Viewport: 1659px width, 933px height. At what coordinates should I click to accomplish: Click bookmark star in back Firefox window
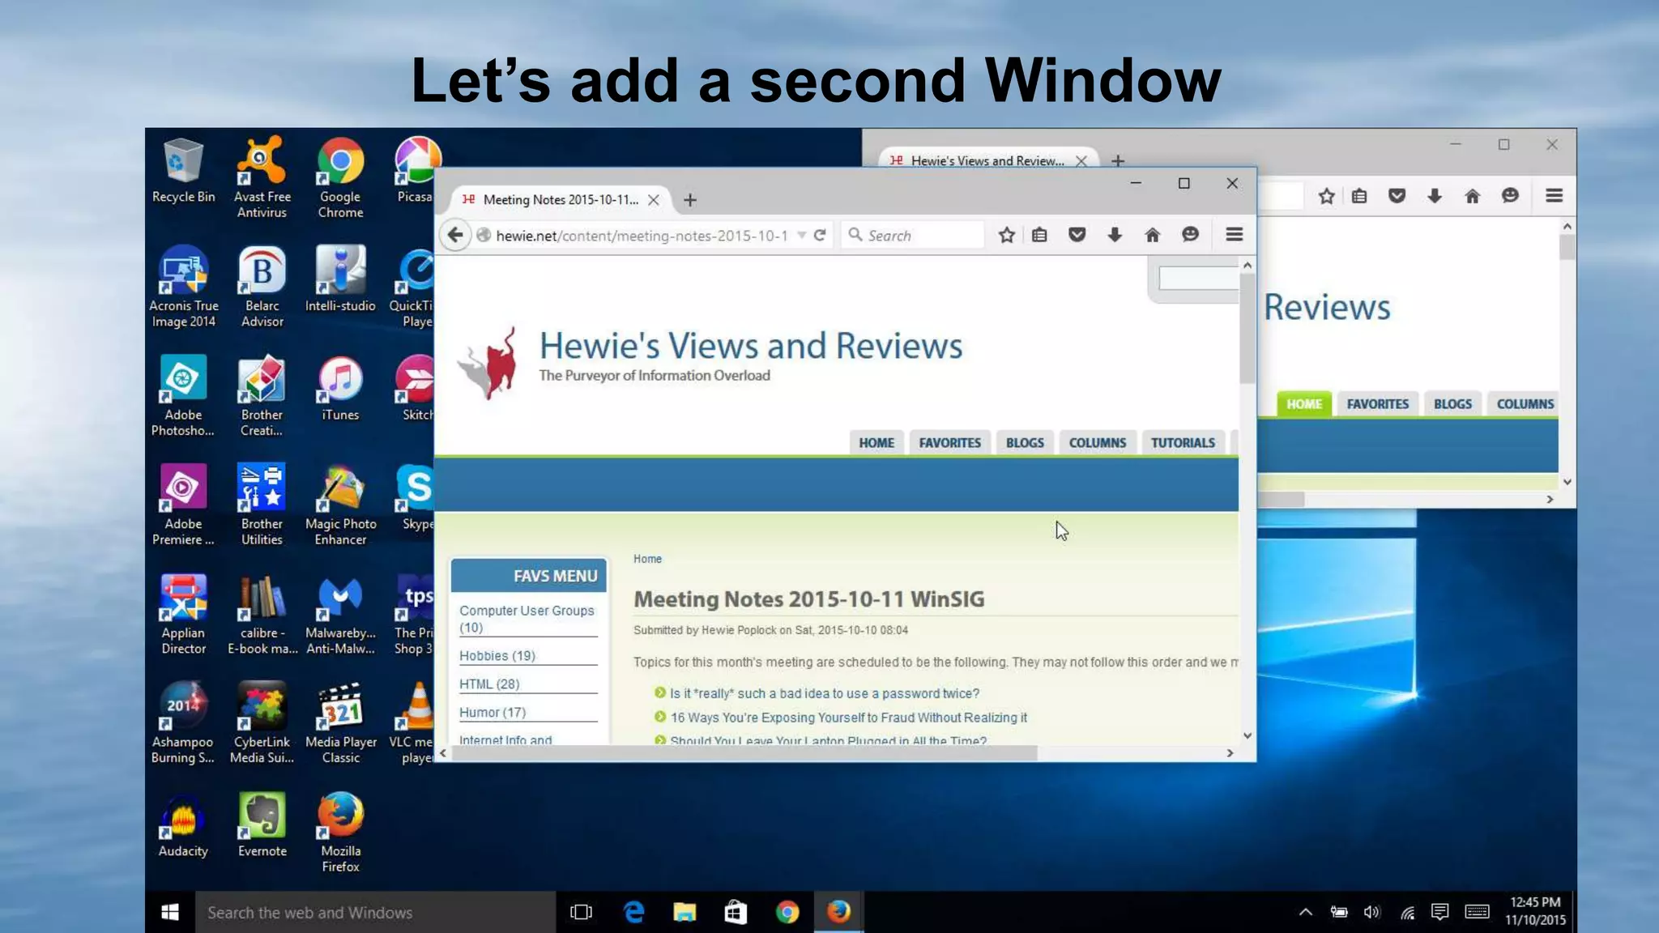point(1326,196)
